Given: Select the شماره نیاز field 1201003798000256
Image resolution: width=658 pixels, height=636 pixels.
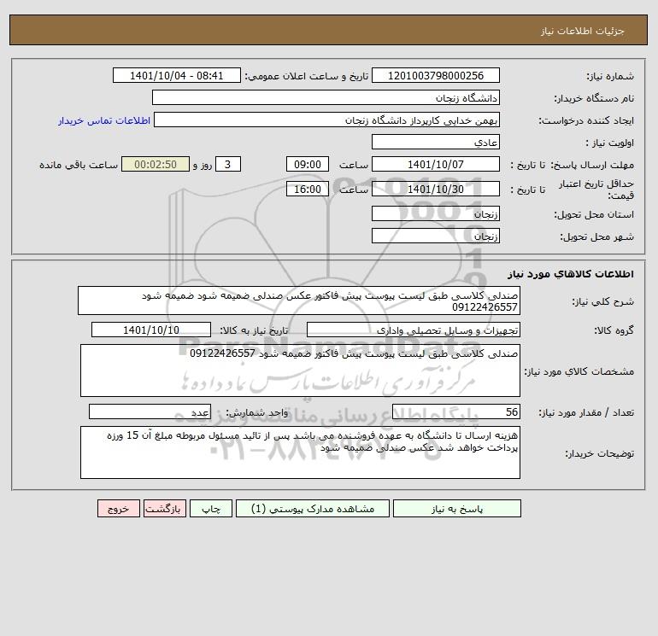Looking at the screenshot, I should (x=436, y=75).
